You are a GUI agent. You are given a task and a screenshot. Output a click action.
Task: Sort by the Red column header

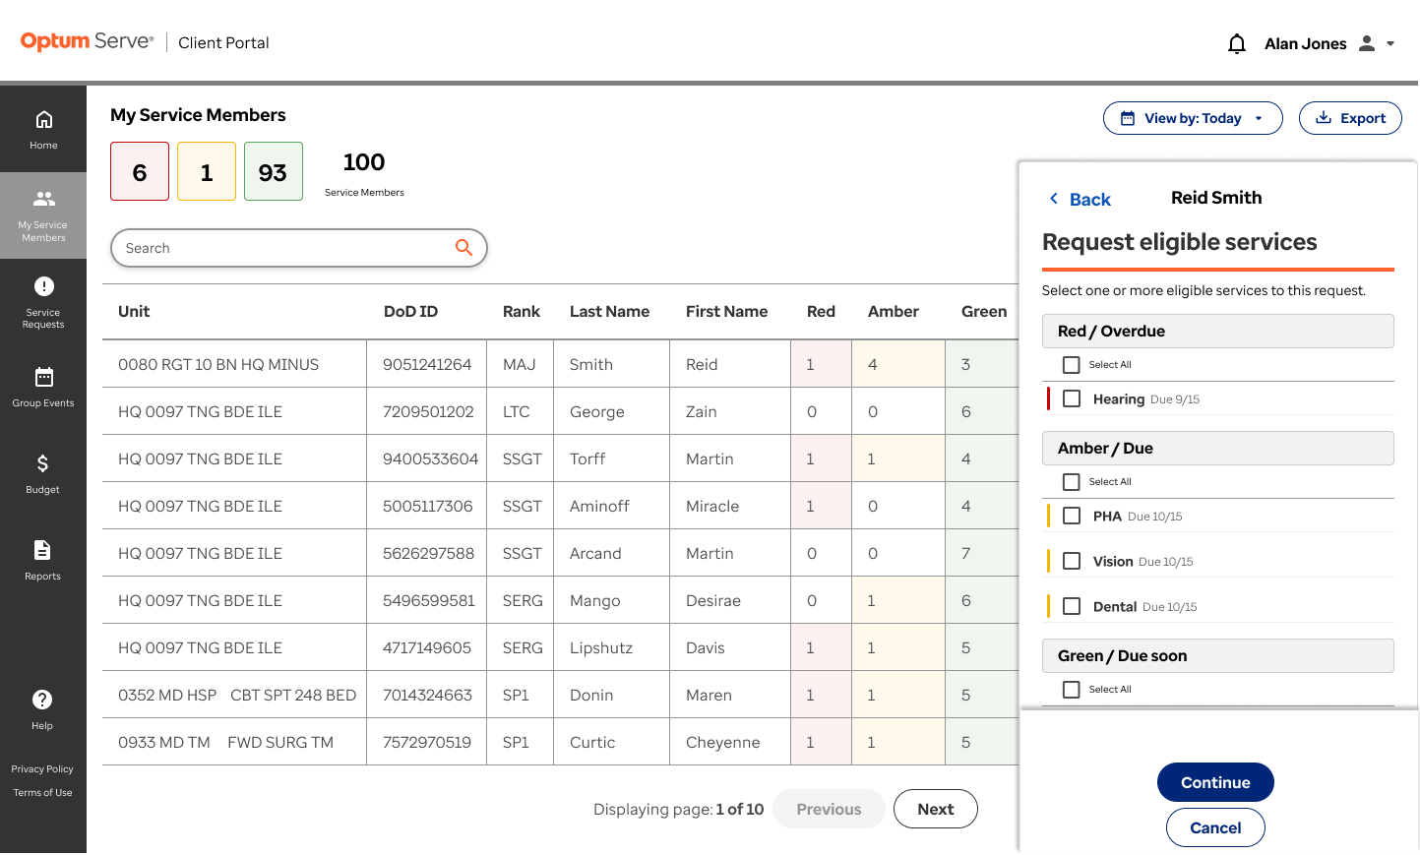[x=821, y=312]
